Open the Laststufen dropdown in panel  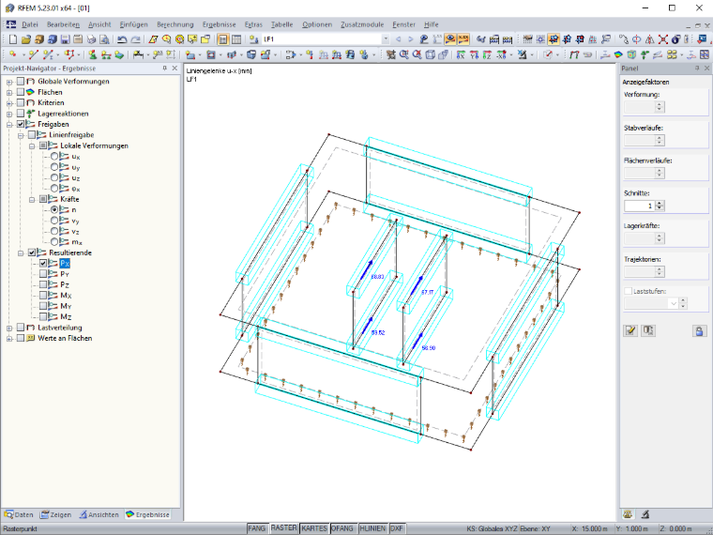pos(674,303)
